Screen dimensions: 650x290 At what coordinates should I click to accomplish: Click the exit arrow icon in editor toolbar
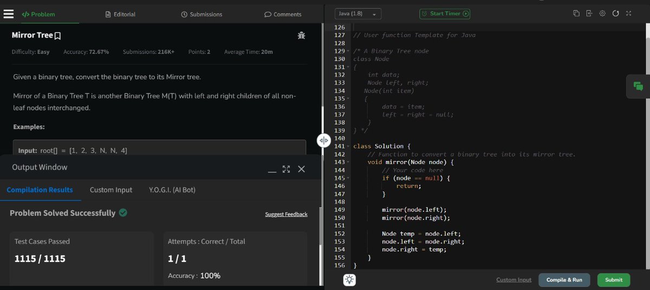[x=589, y=14]
